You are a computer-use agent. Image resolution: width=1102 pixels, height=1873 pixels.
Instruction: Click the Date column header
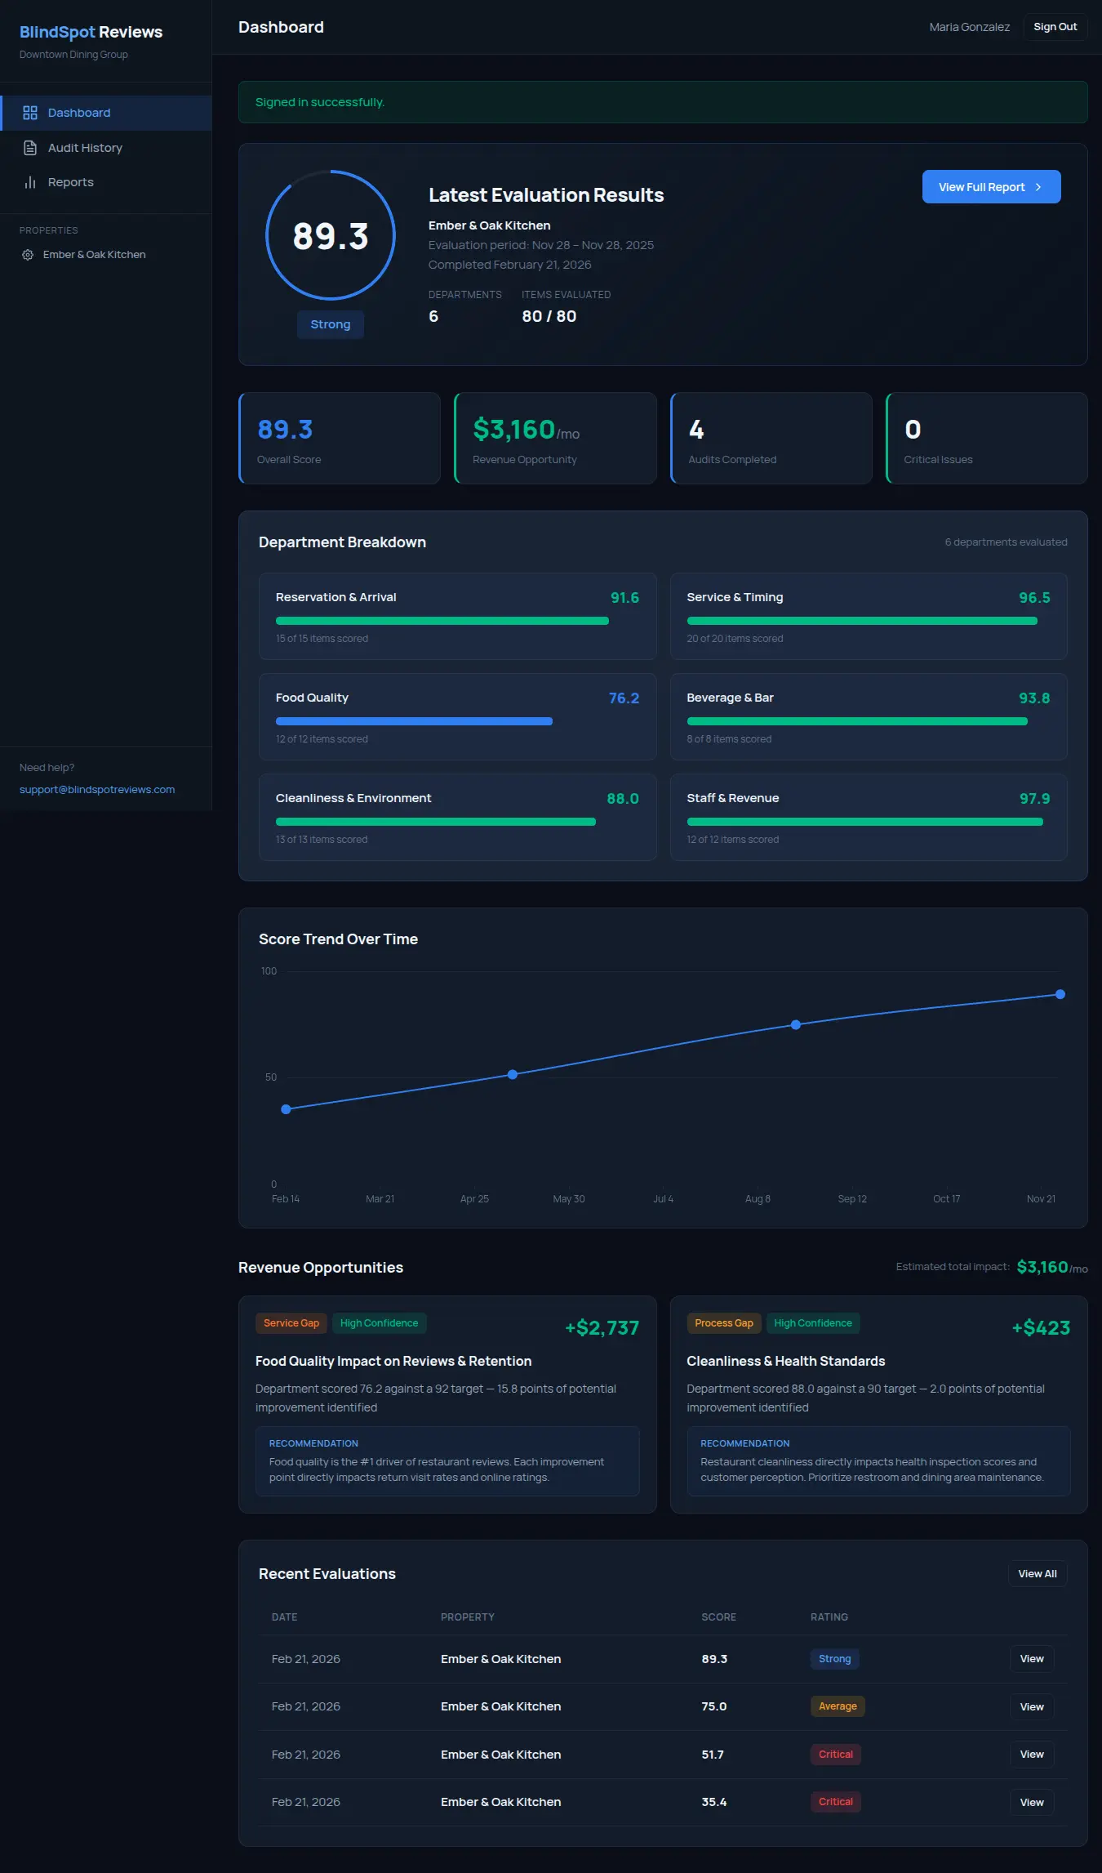tap(284, 1617)
